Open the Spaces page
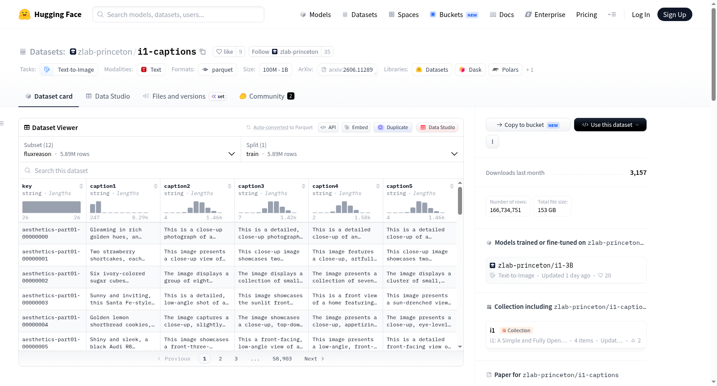Screen dimensions: 717x386 (x=403, y=14)
